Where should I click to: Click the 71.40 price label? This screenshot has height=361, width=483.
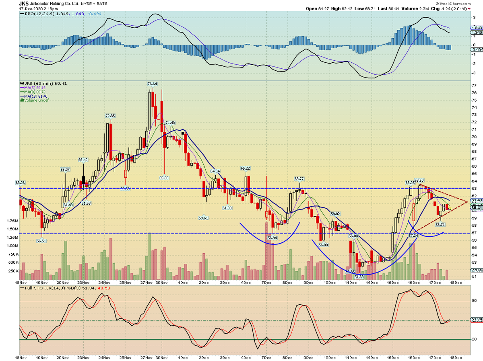(x=170, y=123)
